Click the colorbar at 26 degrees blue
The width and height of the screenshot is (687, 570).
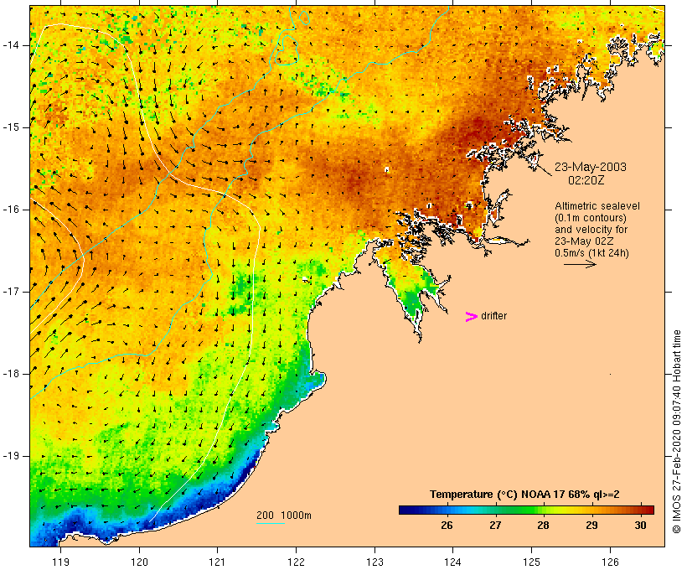pyautogui.click(x=447, y=510)
